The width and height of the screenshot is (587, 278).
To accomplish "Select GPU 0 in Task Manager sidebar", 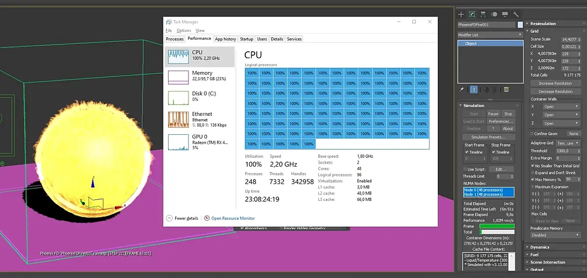I will point(199,142).
